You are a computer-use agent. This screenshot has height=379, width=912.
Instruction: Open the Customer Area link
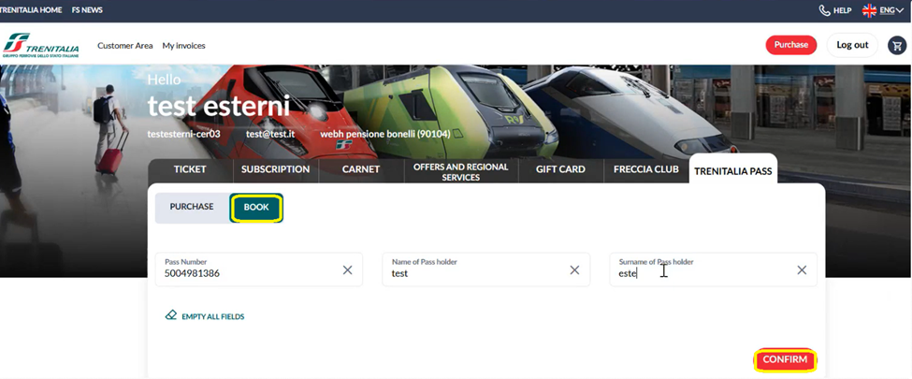pos(125,46)
